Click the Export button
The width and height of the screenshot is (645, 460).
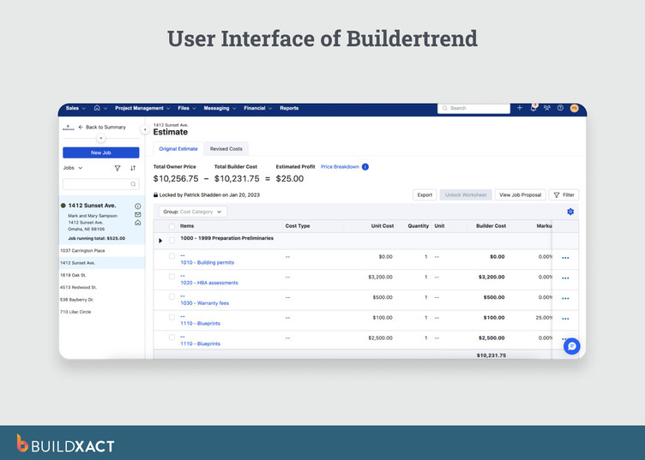(425, 195)
